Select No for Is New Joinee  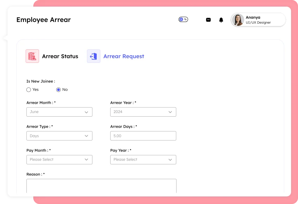(58, 90)
